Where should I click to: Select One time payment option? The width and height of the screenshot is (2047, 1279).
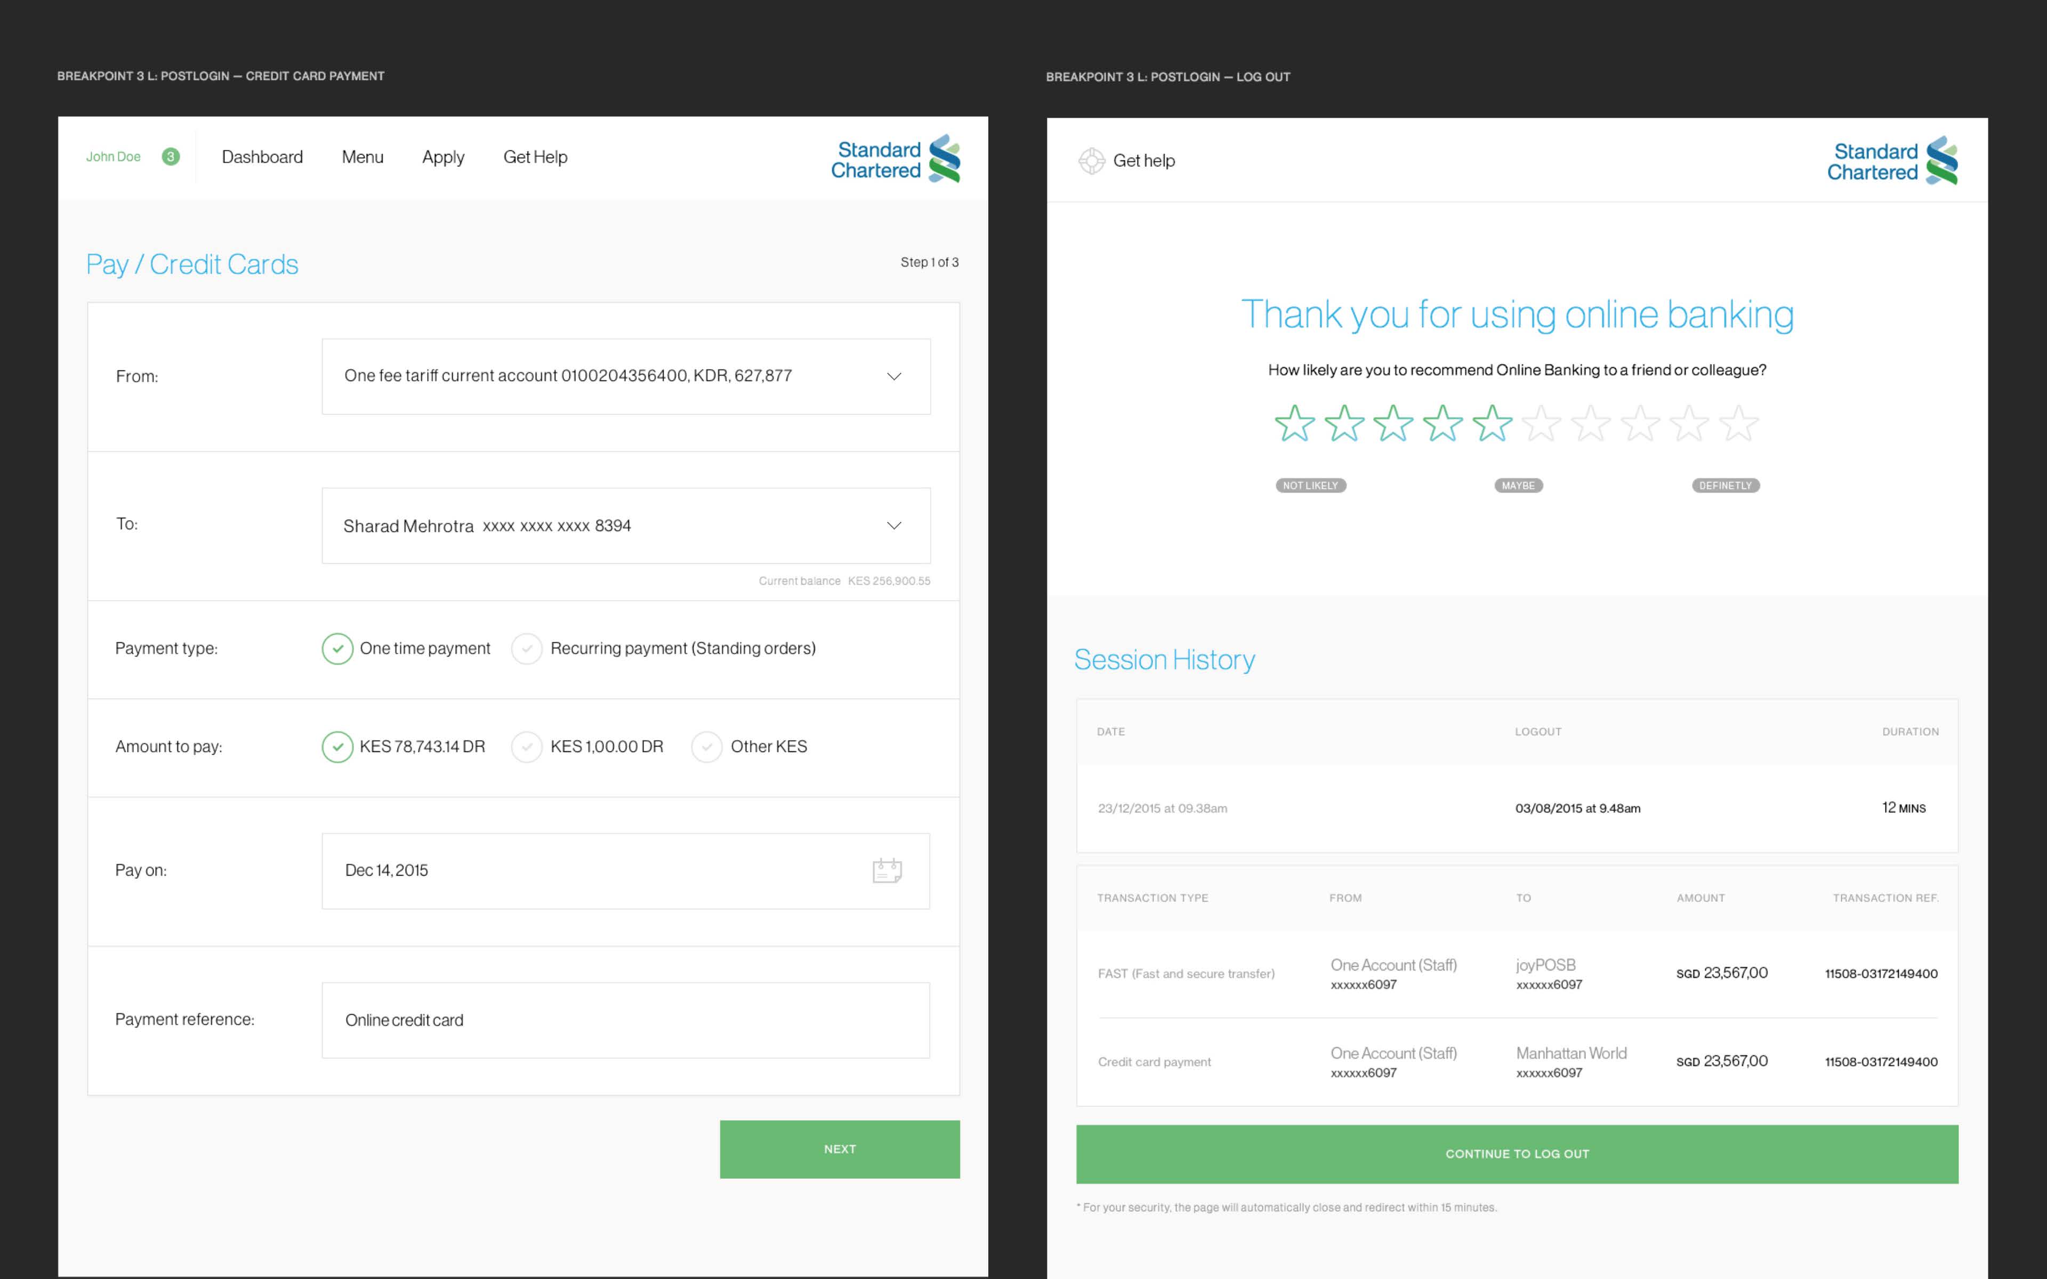337,649
